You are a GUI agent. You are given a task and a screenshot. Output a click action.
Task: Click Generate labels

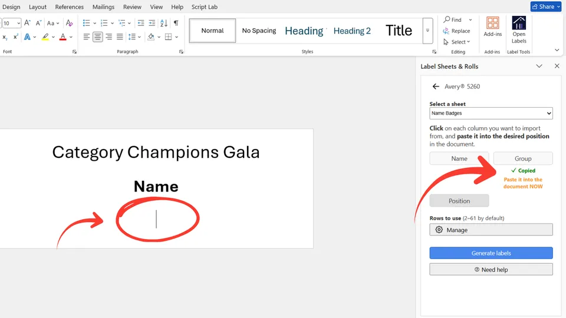click(x=491, y=253)
